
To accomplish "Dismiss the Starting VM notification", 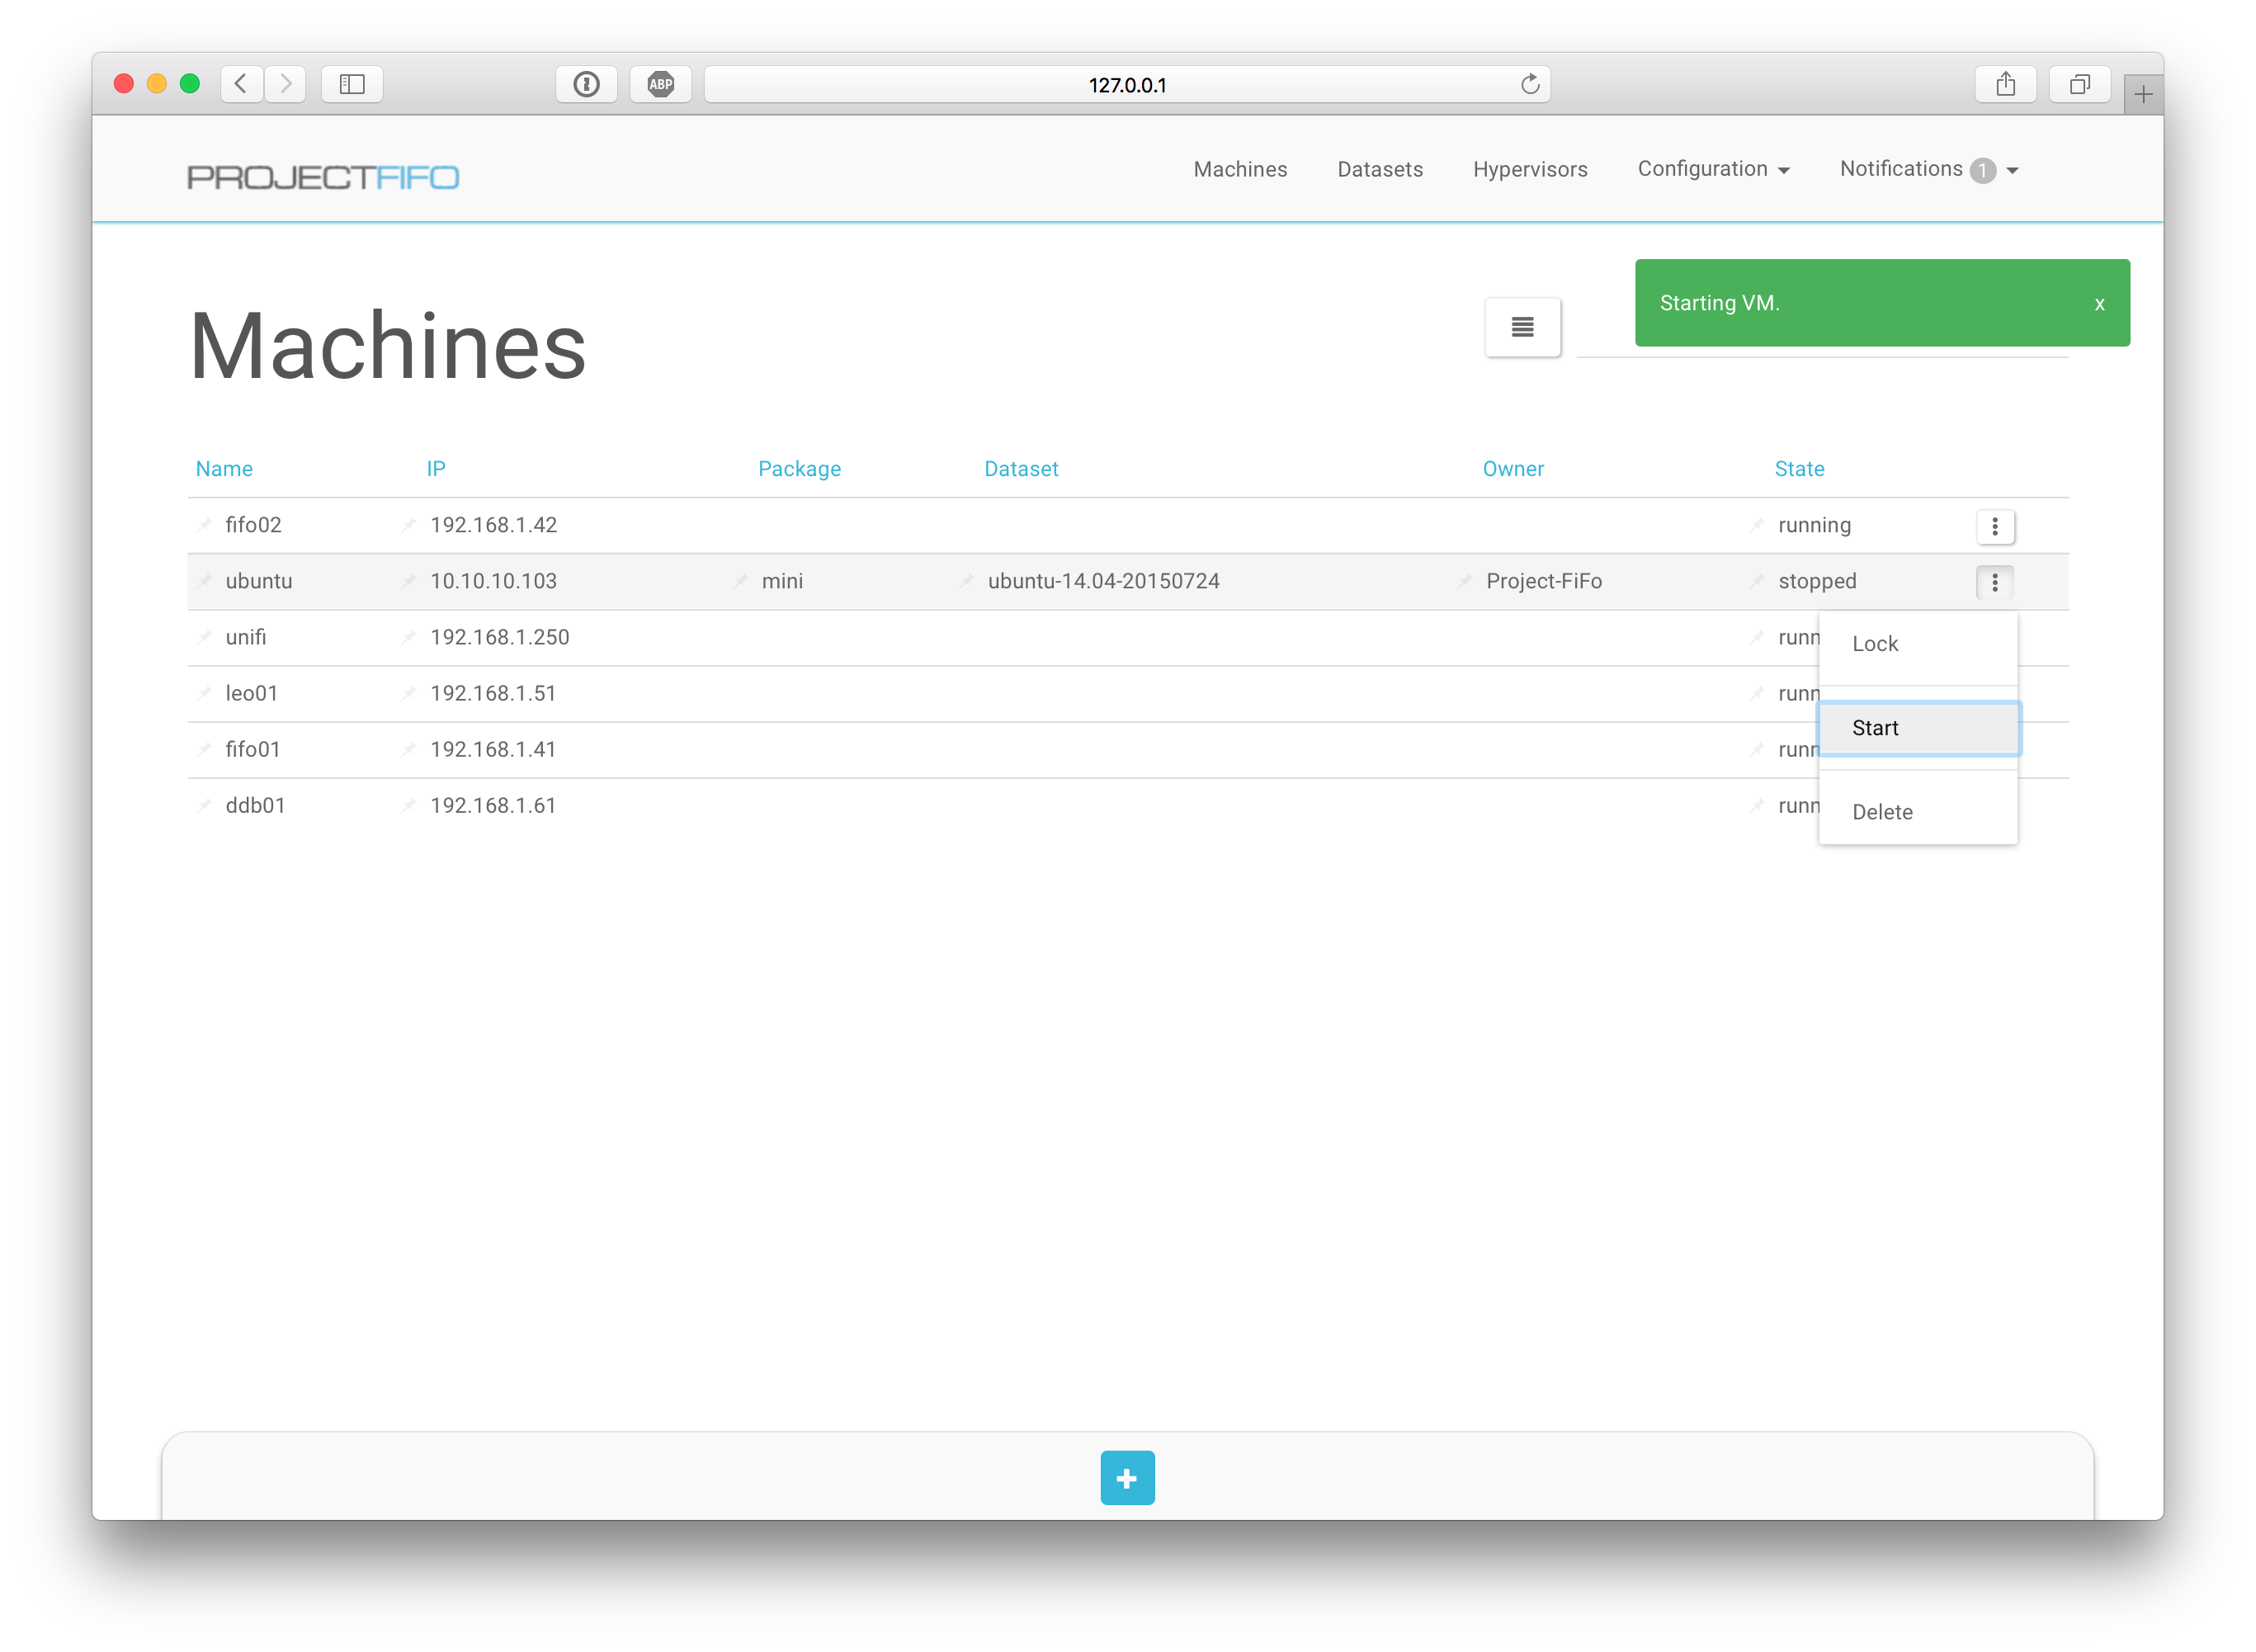I will point(2099,304).
